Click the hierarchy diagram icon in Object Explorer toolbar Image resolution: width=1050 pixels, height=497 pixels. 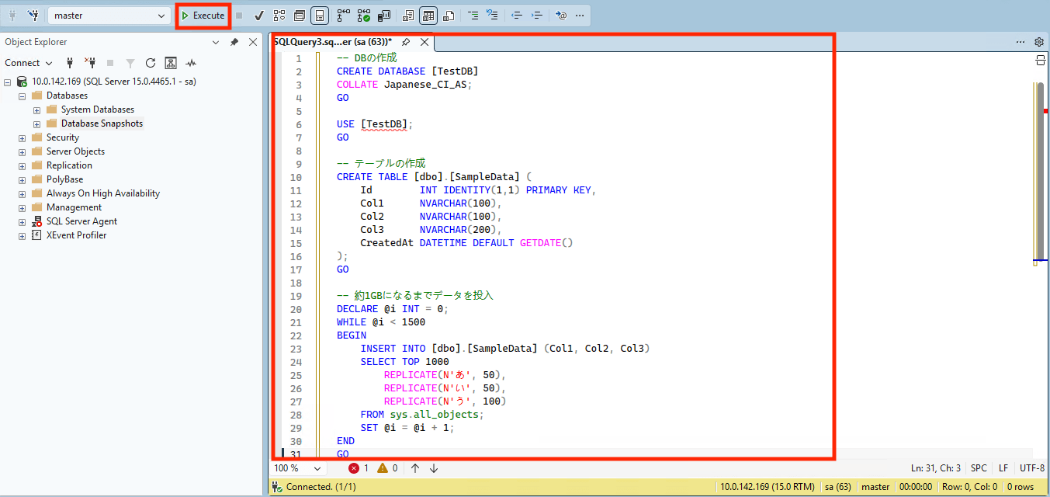(171, 63)
